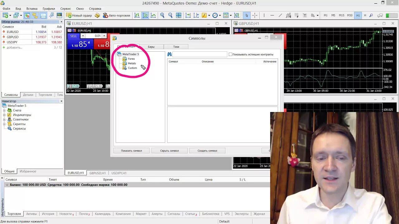Click the Создать символ button
Screen dimensions: 399x224
(207, 151)
